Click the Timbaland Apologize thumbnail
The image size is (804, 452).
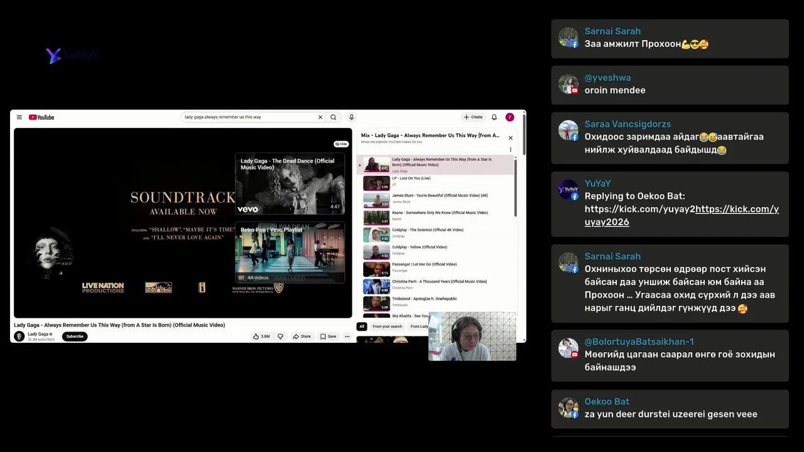pos(376,303)
